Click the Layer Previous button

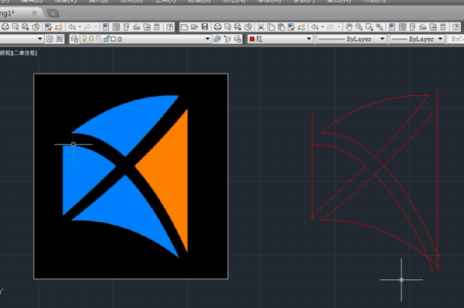click(227, 39)
